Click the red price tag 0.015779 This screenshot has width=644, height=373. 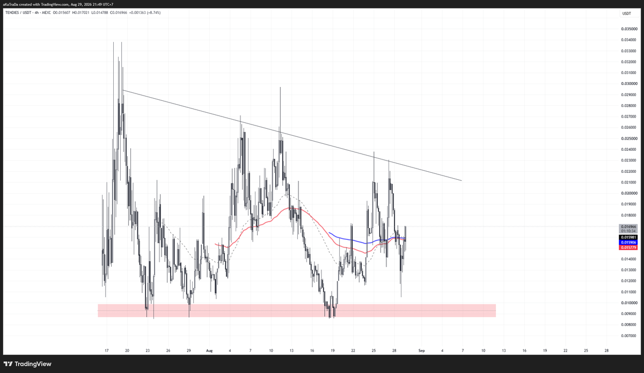click(x=628, y=247)
